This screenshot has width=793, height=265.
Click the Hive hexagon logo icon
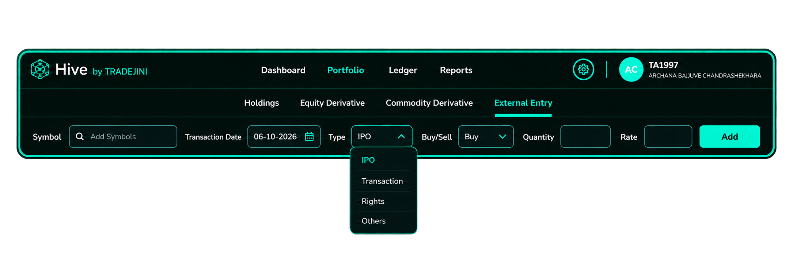[x=40, y=69]
